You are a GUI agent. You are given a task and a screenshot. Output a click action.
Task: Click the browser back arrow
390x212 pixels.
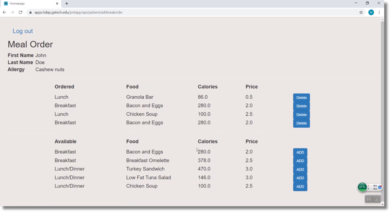(x=4, y=12)
